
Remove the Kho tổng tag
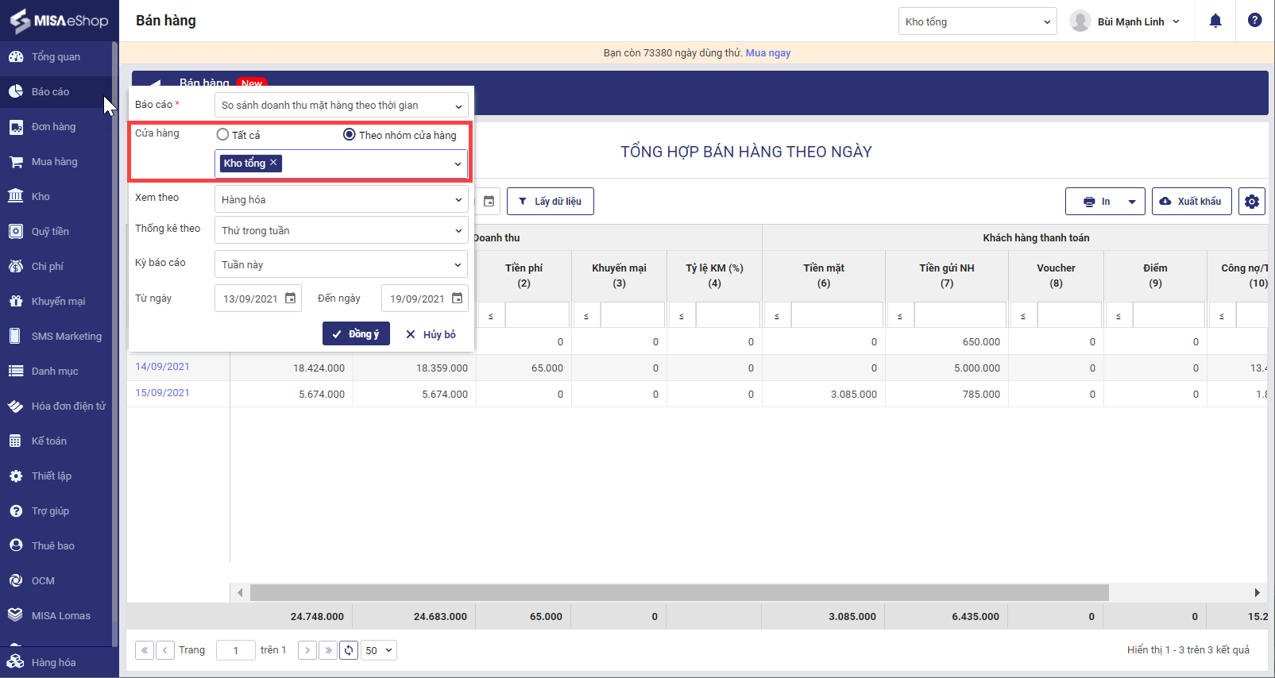pyautogui.click(x=273, y=163)
